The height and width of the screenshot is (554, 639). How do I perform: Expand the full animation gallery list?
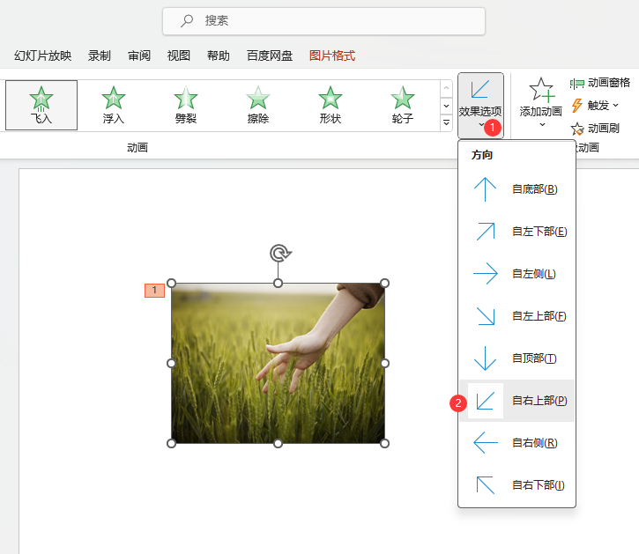pyautogui.click(x=446, y=122)
